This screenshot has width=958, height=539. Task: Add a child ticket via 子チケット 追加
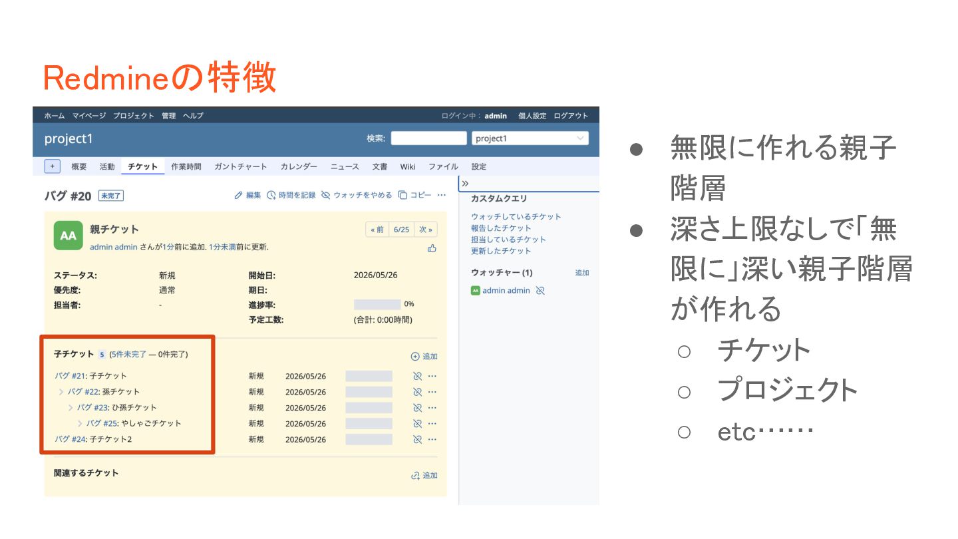[424, 357]
